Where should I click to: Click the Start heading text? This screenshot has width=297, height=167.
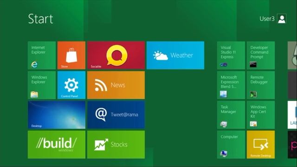coord(40,19)
